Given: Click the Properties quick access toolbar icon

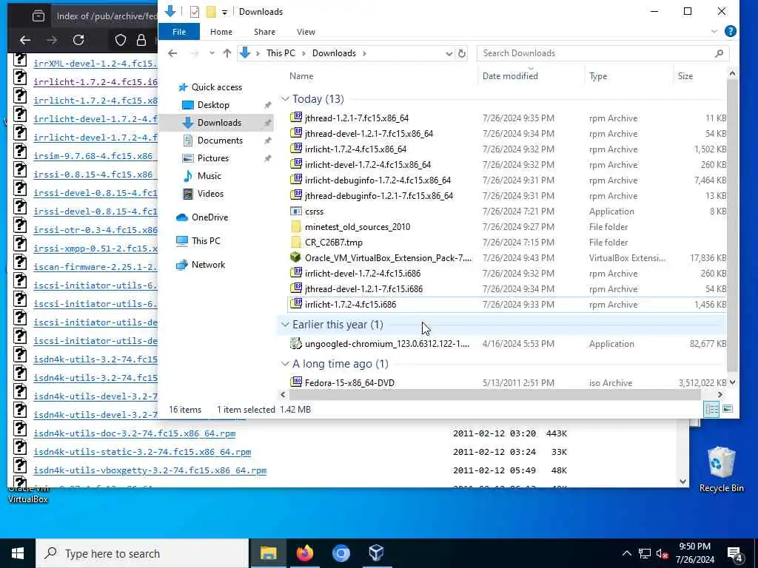Looking at the screenshot, I should point(195,12).
